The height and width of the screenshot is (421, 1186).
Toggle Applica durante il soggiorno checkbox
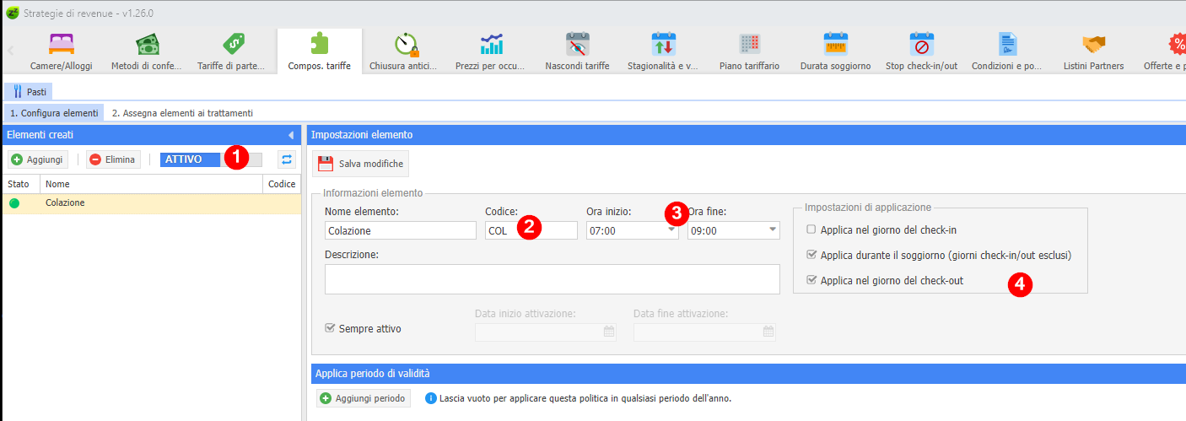pos(811,255)
